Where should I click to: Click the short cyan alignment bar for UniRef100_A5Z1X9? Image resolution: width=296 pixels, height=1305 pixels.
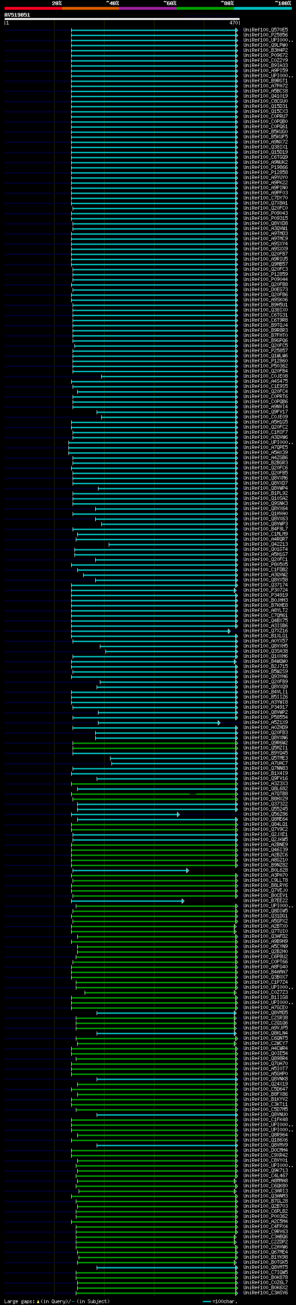click(160, 723)
